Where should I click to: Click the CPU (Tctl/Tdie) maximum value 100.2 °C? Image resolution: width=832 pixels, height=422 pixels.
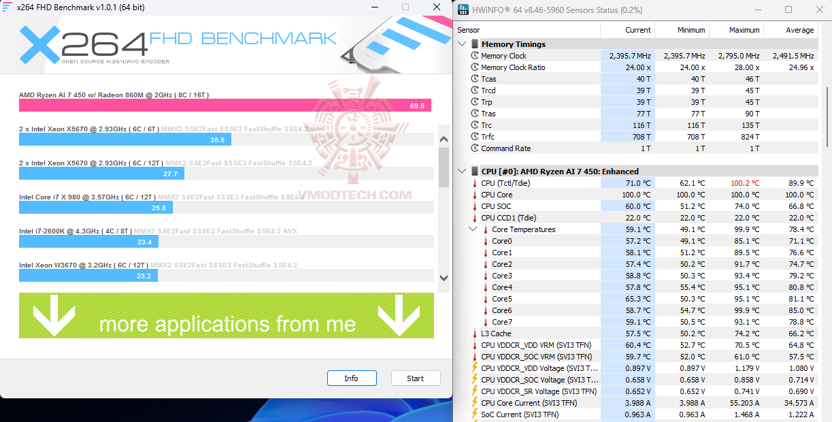click(x=745, y=183)
